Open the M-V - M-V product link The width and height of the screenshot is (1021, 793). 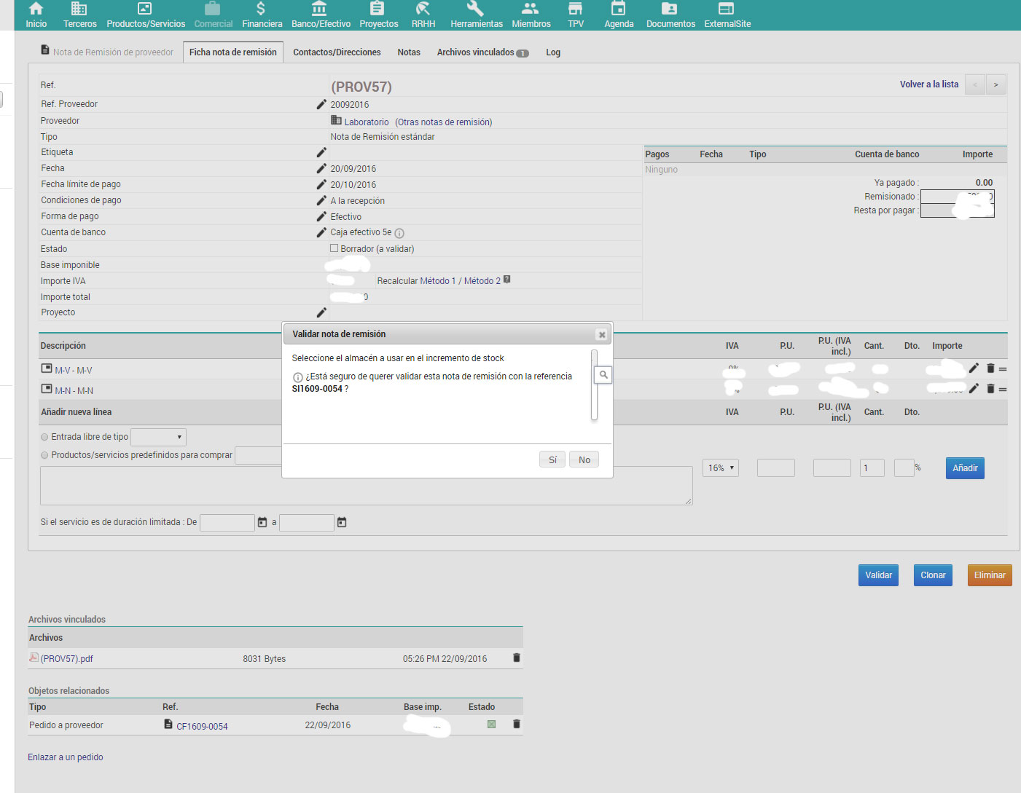coord(74,371)
